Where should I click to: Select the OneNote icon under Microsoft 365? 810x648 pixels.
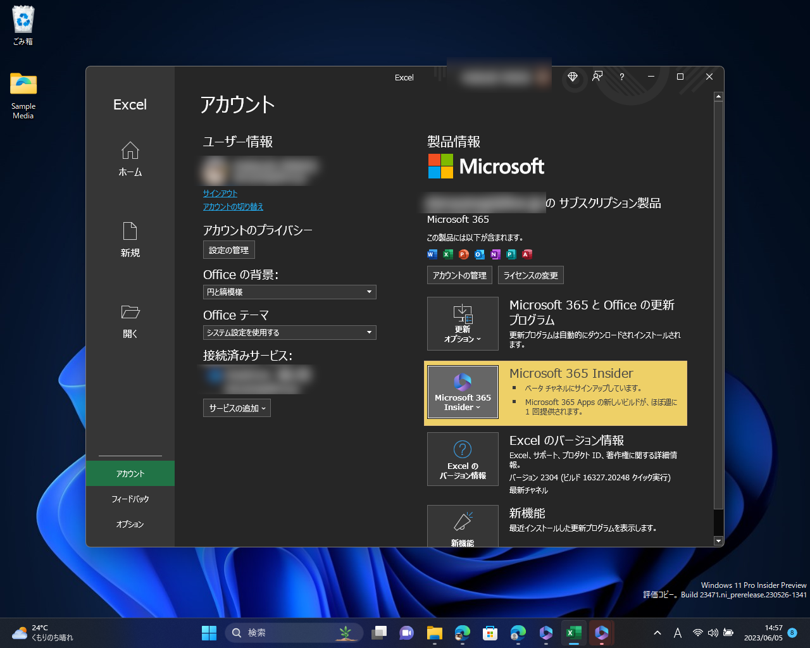tap(495, 254)
